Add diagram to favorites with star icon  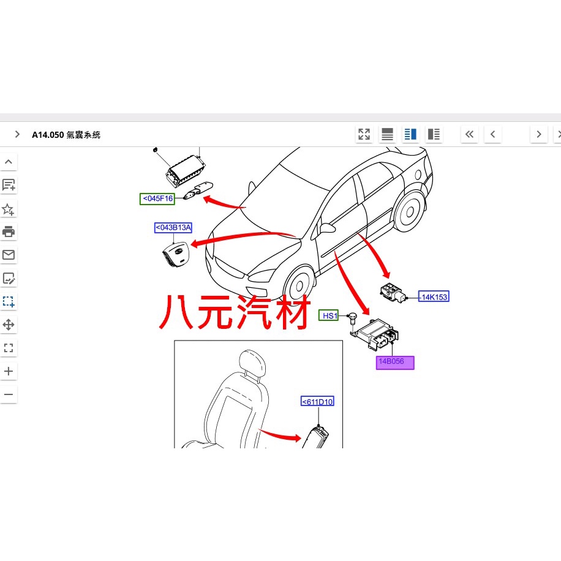(x=9, y=209)
